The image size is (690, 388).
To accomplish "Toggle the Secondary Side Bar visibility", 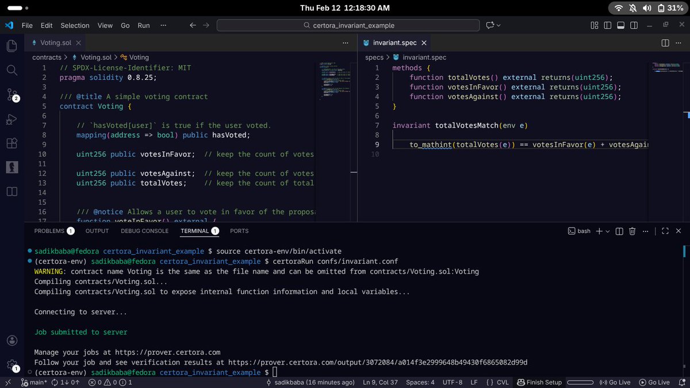I will pyautogui.click(x=634, y=25).
